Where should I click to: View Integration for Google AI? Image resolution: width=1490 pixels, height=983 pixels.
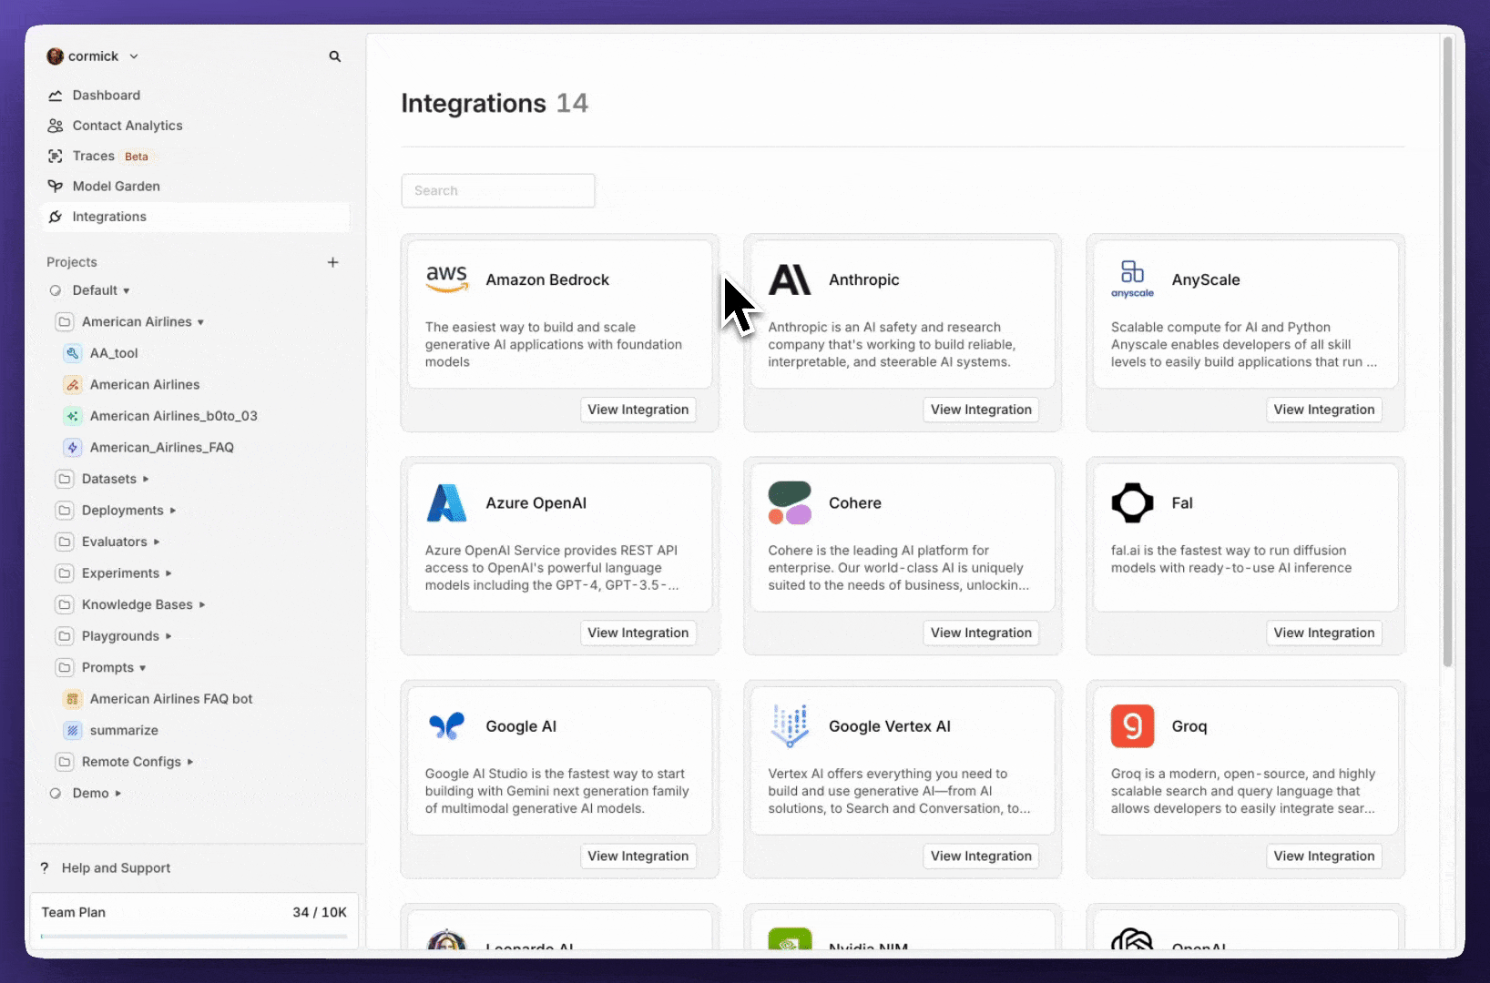pos(638,856)
